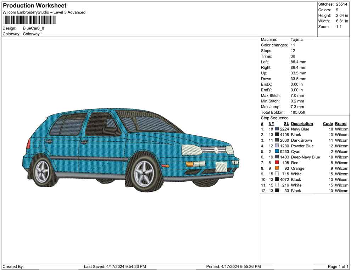Screen dimensions: 351x270
Task: Click the Tajima machine value
Action: click(296, 40)
